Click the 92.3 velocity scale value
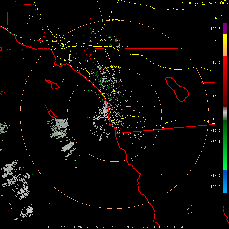The image size is (229, 229). (x=217, y=40)
